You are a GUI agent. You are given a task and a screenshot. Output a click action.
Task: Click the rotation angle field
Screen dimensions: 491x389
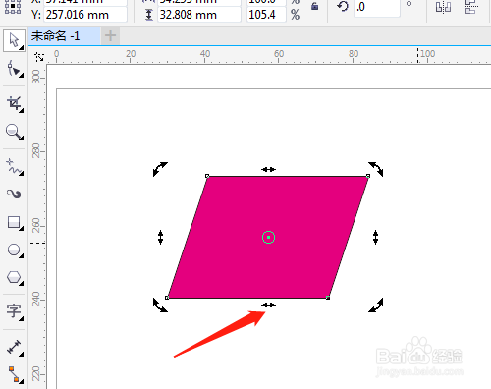pyautogui.click(x=377, y=8)
